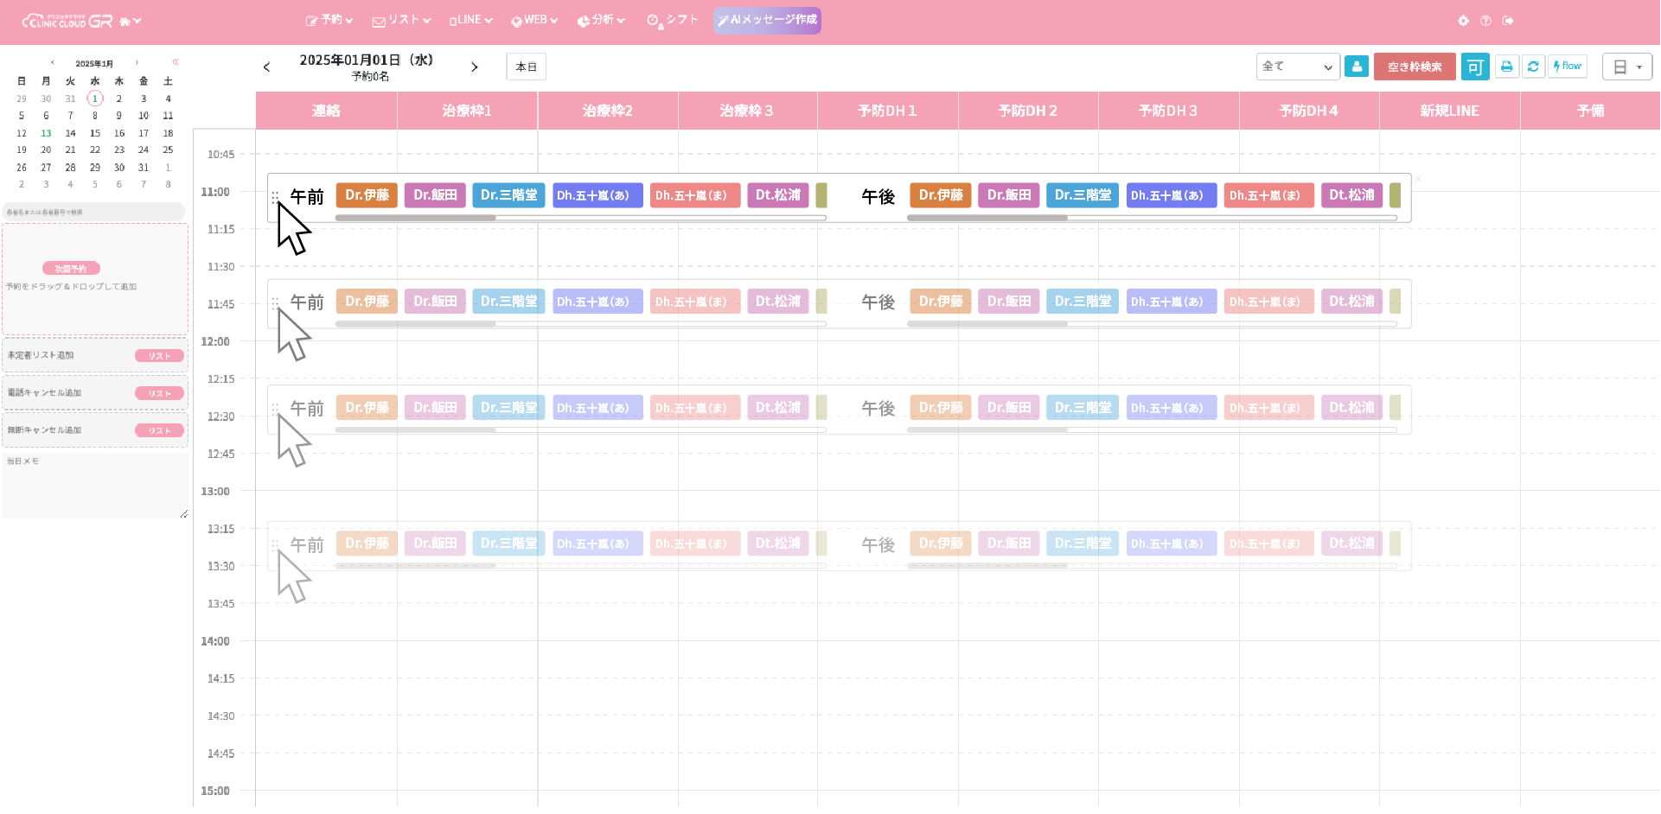This screenshot has height=814, width=1661.
Task: Open the 全て filter dropdown
Action: (x=1297, y=67)
